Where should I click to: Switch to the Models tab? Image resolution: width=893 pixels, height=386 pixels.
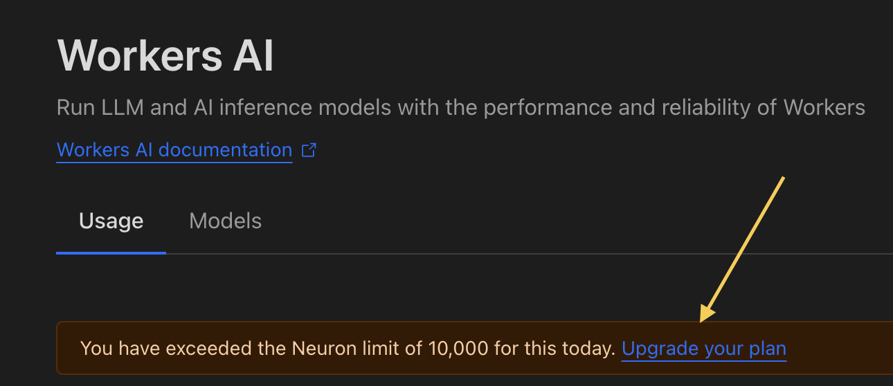(x=225, y=221)
